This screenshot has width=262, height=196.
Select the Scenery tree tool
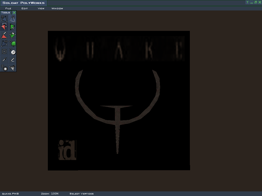(12, 43)
